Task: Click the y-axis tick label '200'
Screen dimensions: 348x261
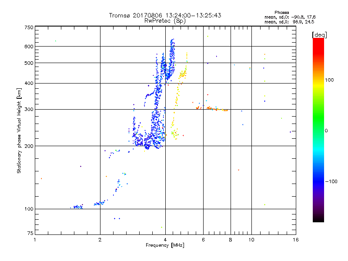Action: click(29, 146)
